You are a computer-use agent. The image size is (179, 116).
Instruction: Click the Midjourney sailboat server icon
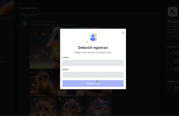click(x=172, y=12)
